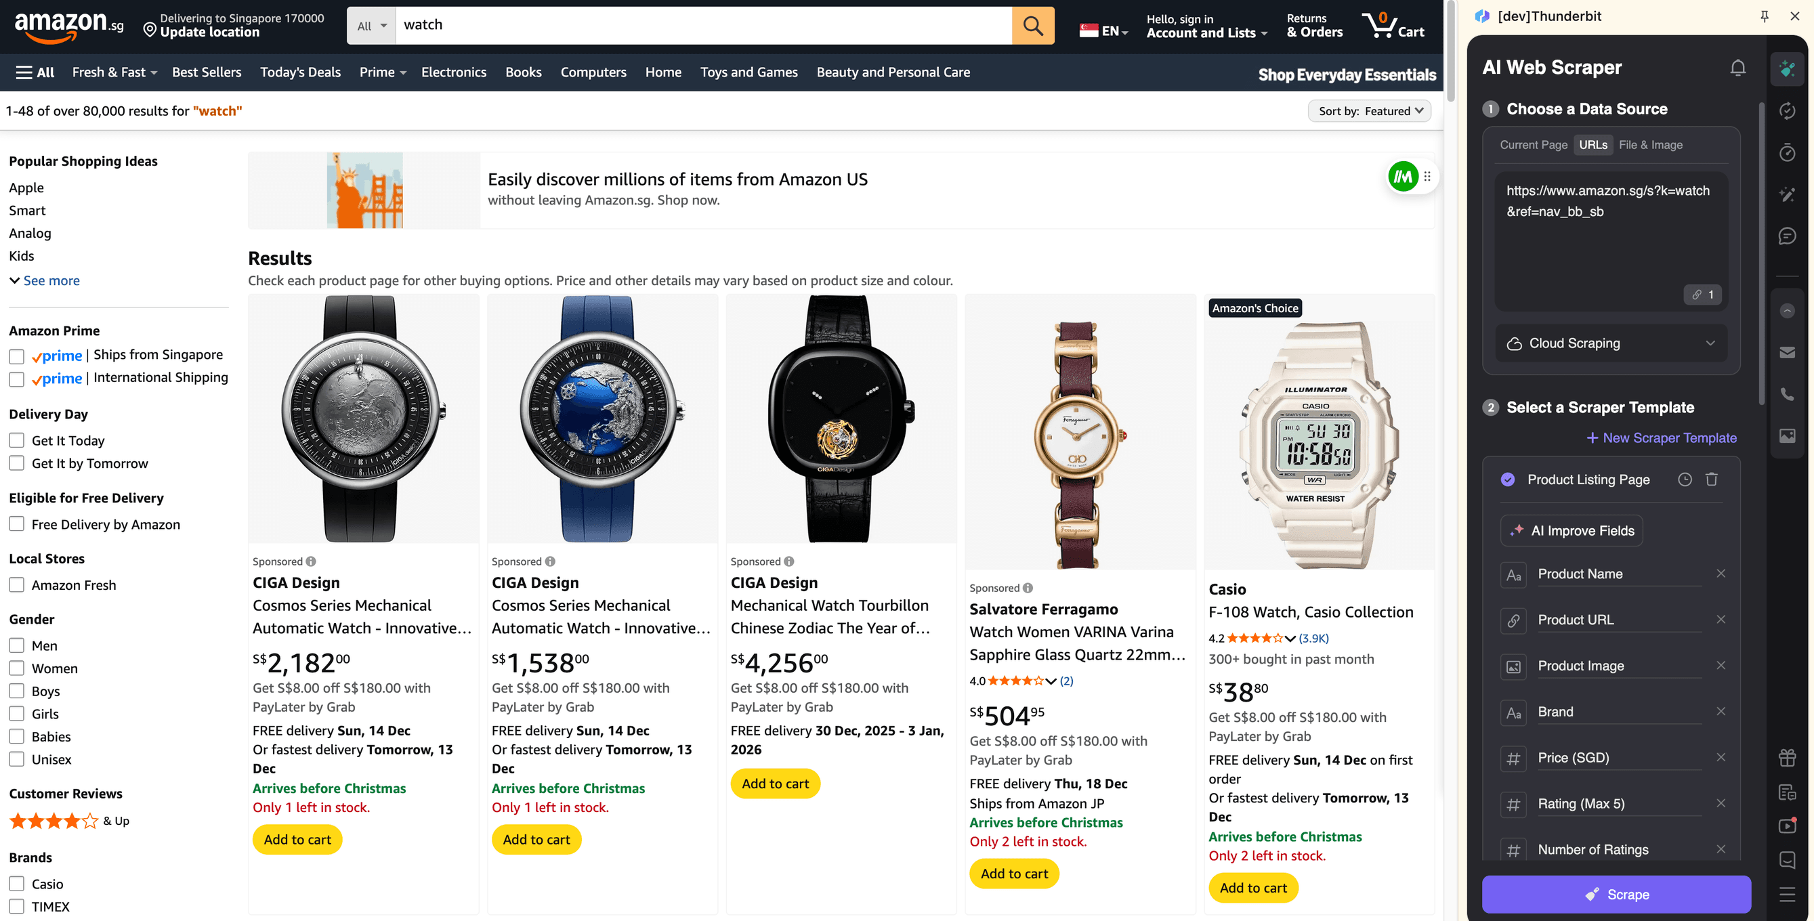Open the chat bubble icon in right sidebar

tap(1787, 236)
